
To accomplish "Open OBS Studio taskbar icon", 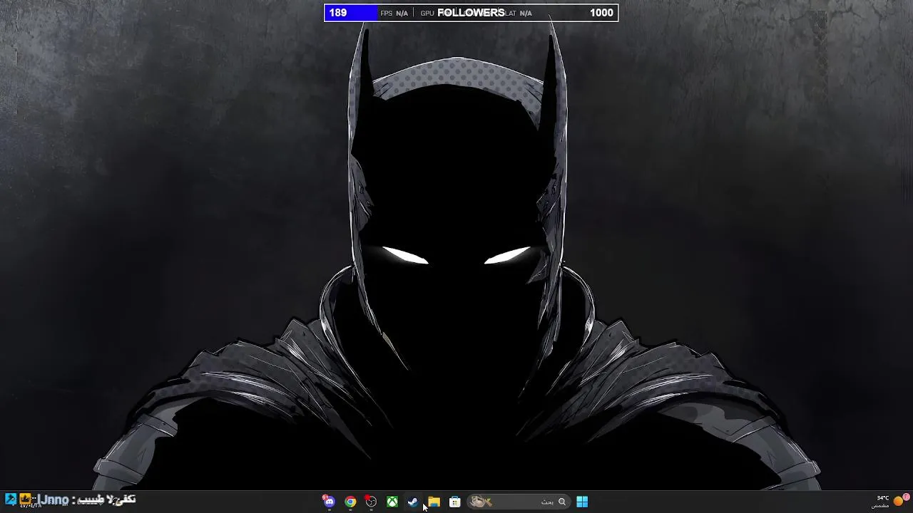I will [371, 502].
